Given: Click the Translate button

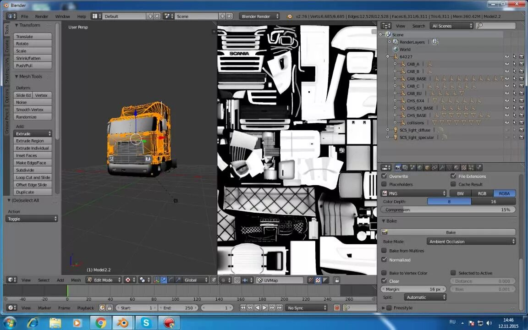Looking at the screenshot, I should (x=33, y=36).
